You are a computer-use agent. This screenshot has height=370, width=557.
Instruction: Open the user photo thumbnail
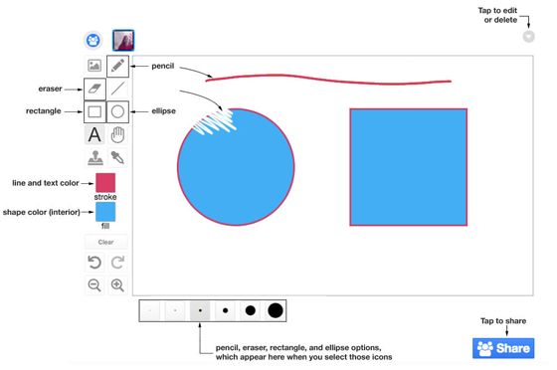(123, 41)
